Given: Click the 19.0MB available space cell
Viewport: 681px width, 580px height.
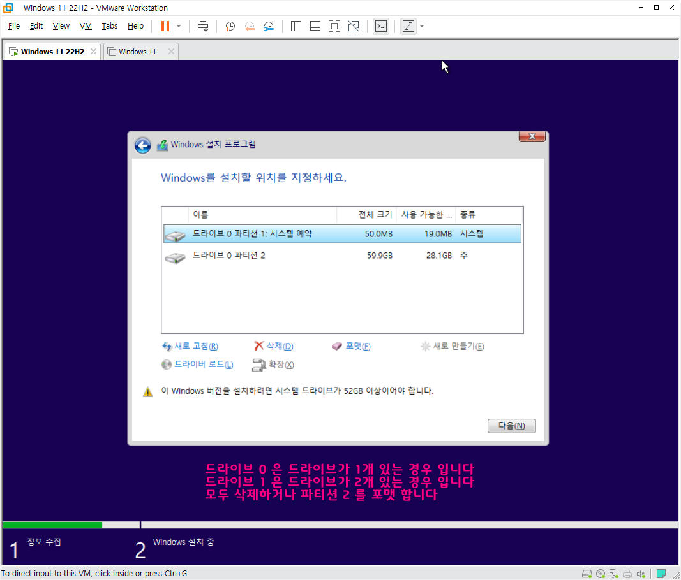Looking at the screenshot, I should [x=438, y=234].
